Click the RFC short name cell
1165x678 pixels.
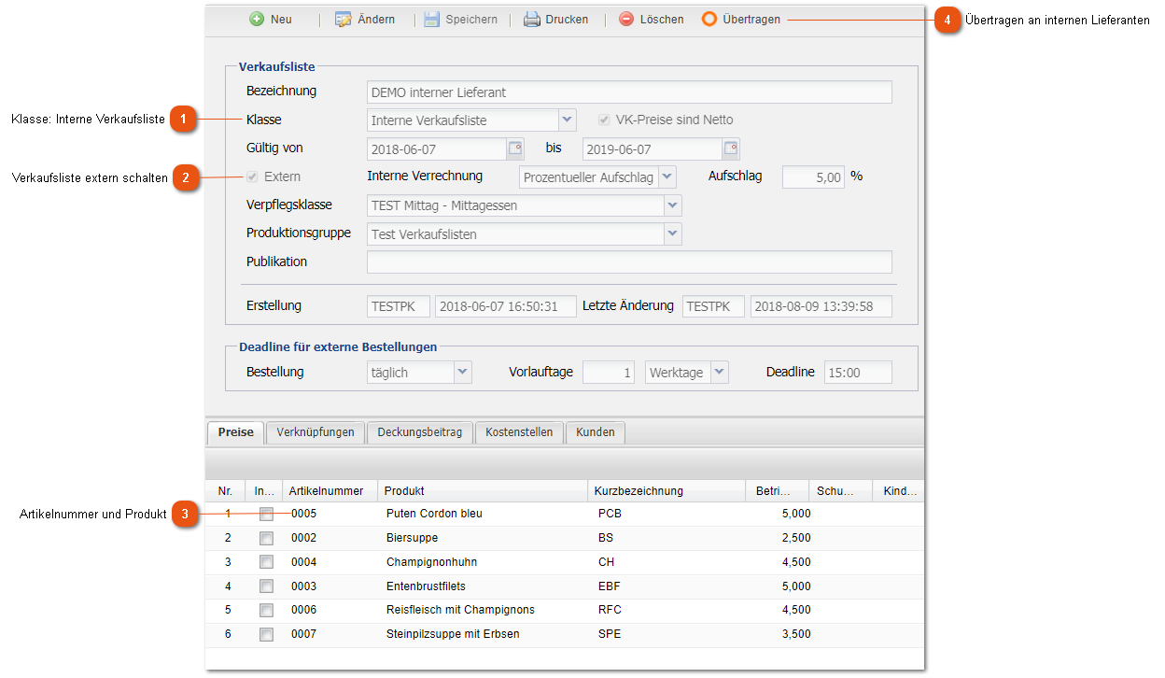coord(610,610)
